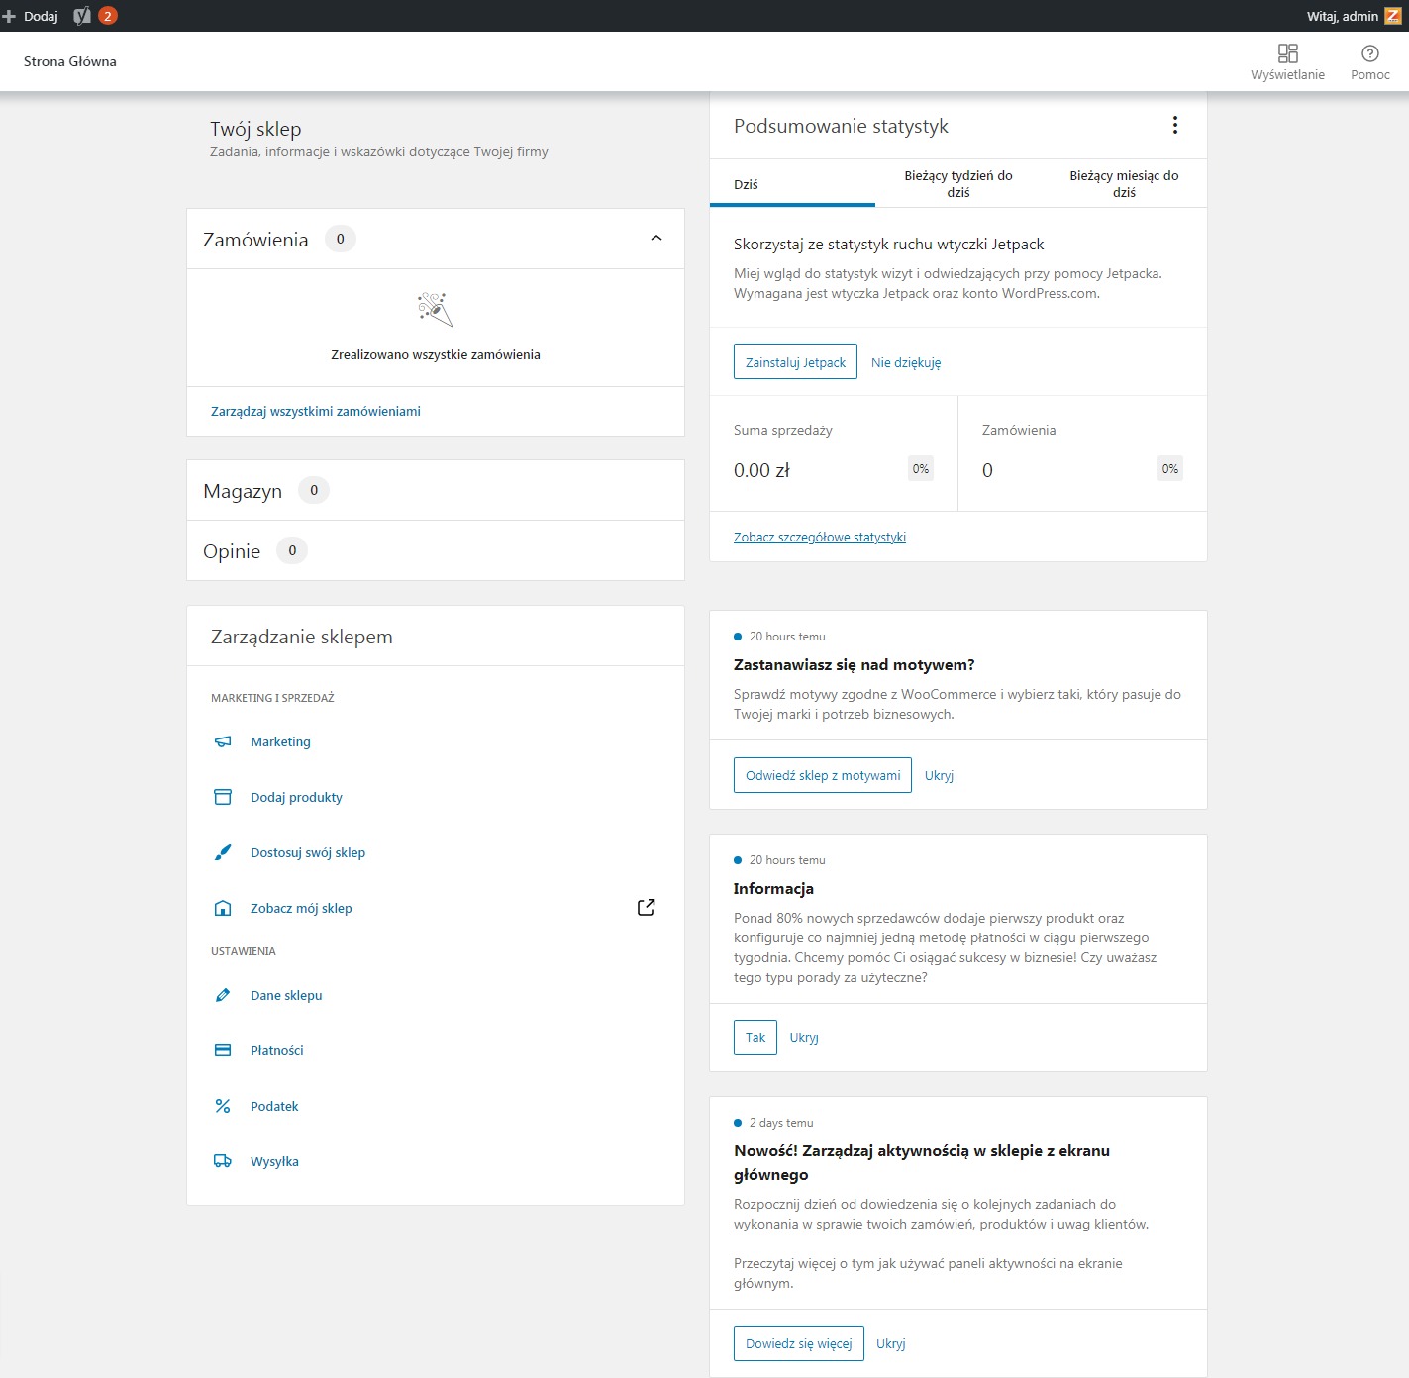Open the Płatności settings link
The image size is (1409, 1378).
click(277, 1050)
